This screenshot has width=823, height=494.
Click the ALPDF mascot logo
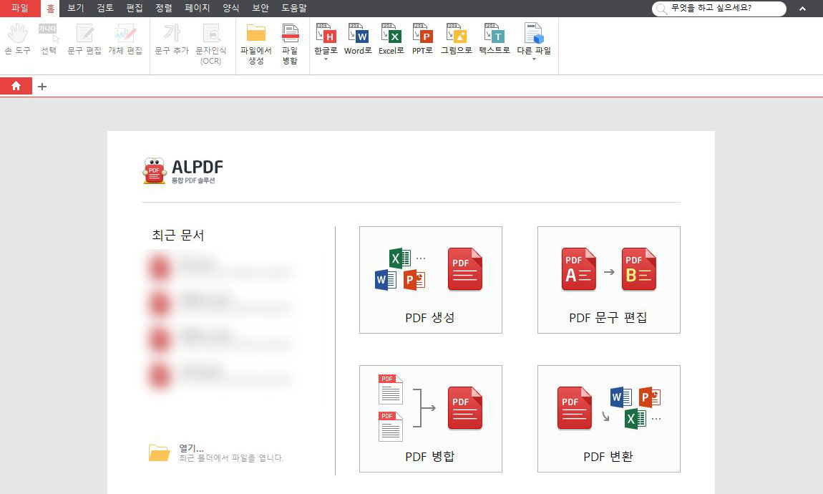[155, 171]
